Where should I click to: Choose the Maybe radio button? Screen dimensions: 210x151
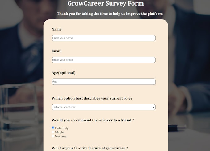(53, 132)
